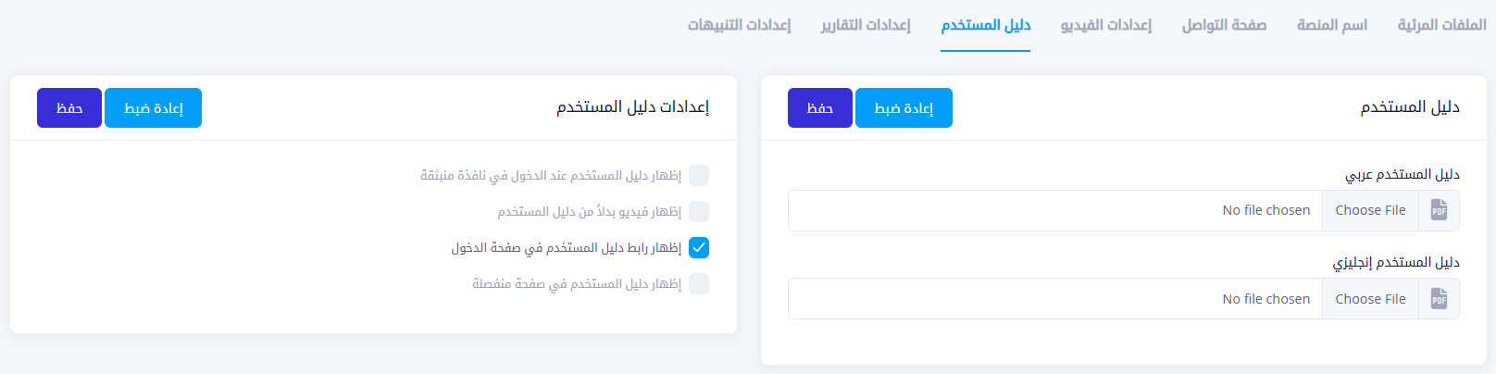Viewport: 1496px width, 374px height.
Task: Open the إعدادات التنبيهات tab
Action: coord(739,25)
